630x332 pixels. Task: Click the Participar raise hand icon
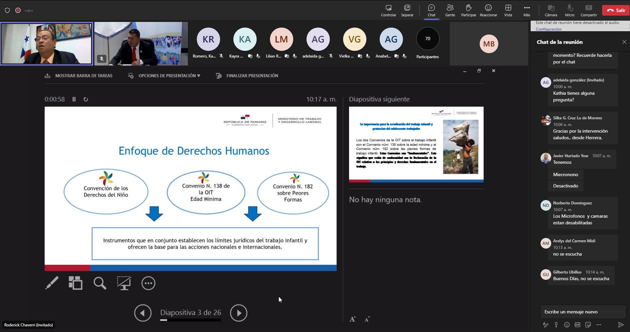pyautogui.click(x=468, y=10)
